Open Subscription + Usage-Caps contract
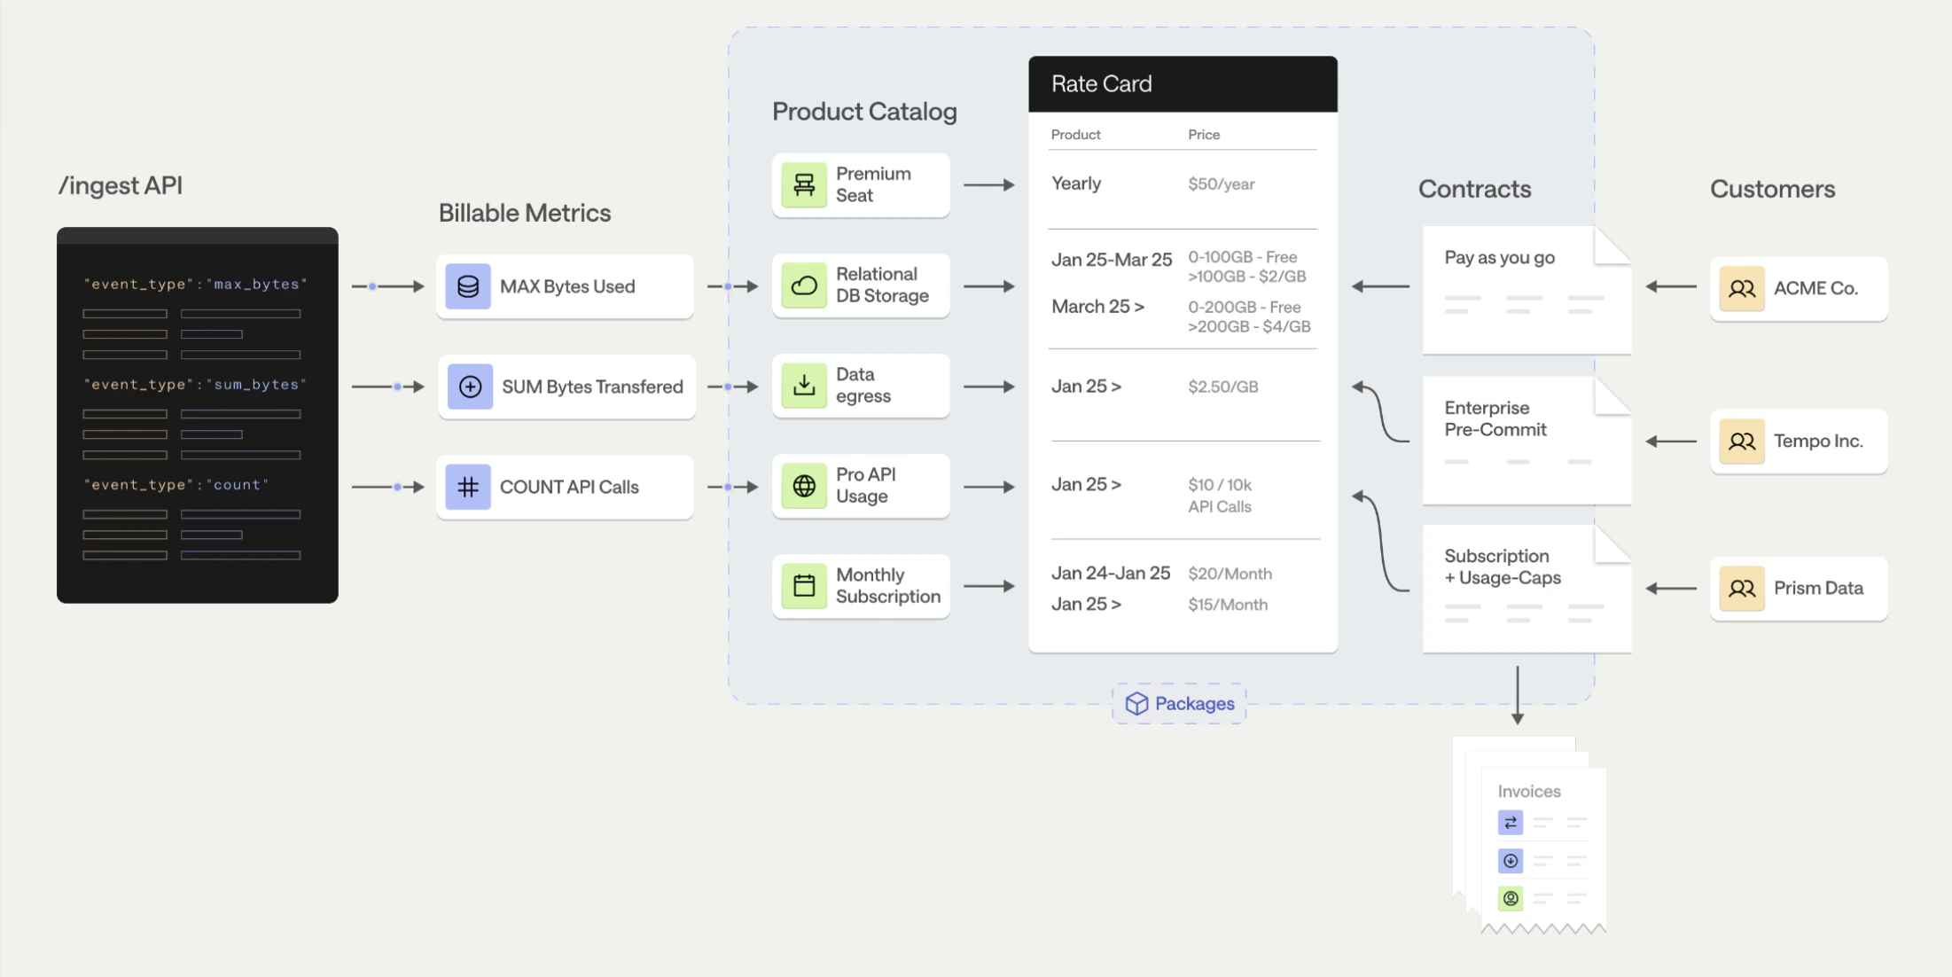The height and width of the screenshot is (977, 1952). [x=1525, y=589]
